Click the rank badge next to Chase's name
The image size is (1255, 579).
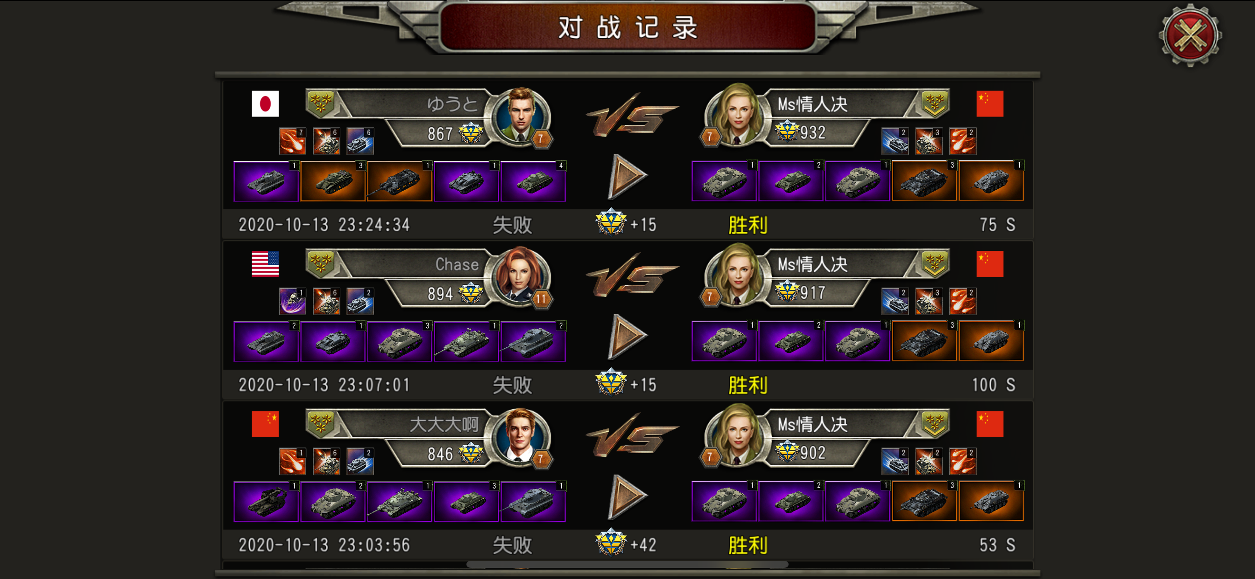[x=320, y=263]
